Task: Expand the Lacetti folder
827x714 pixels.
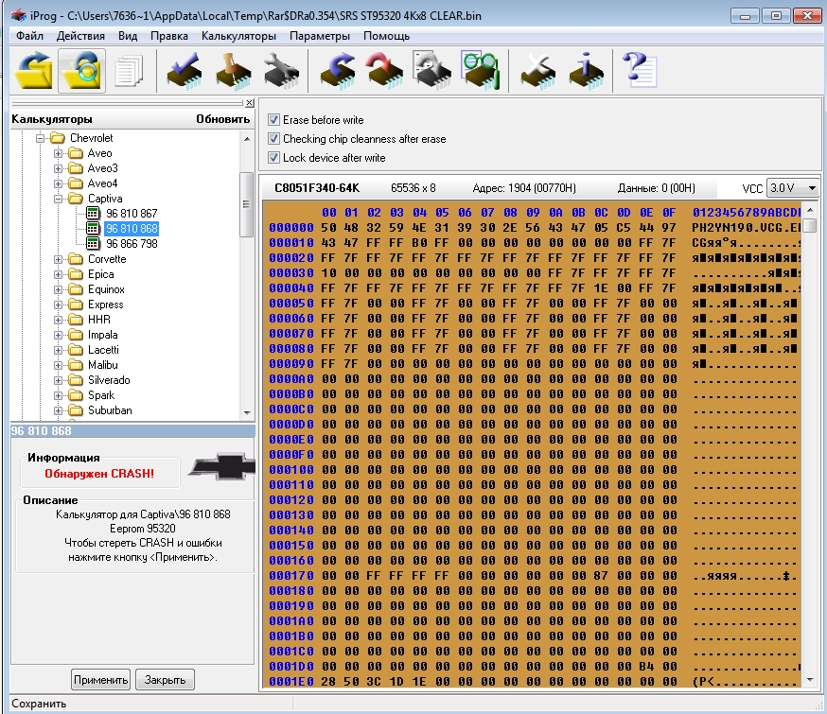Action: click(58, 351)
